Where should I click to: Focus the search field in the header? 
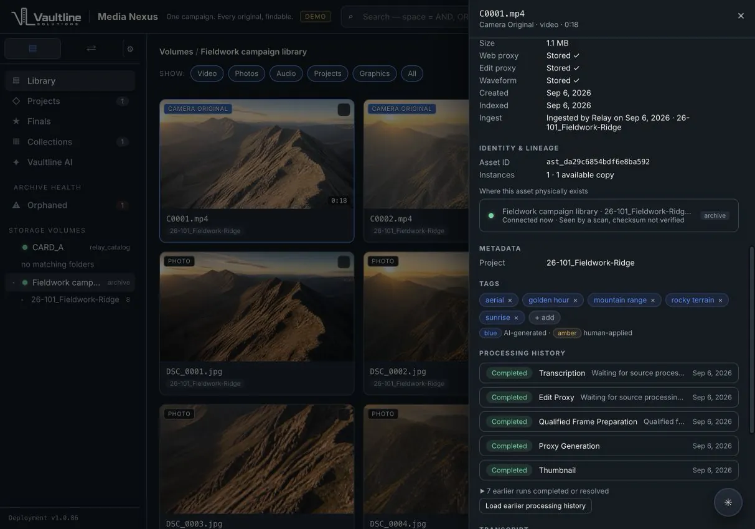pos(405,17)
